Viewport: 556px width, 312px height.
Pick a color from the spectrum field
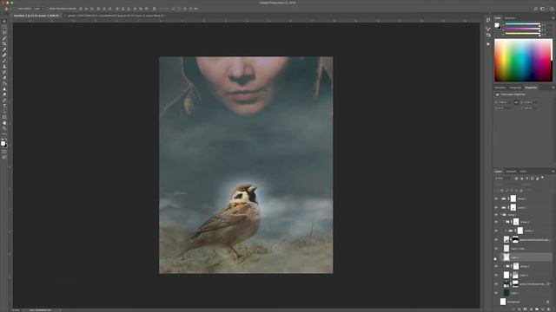[523, 61]
